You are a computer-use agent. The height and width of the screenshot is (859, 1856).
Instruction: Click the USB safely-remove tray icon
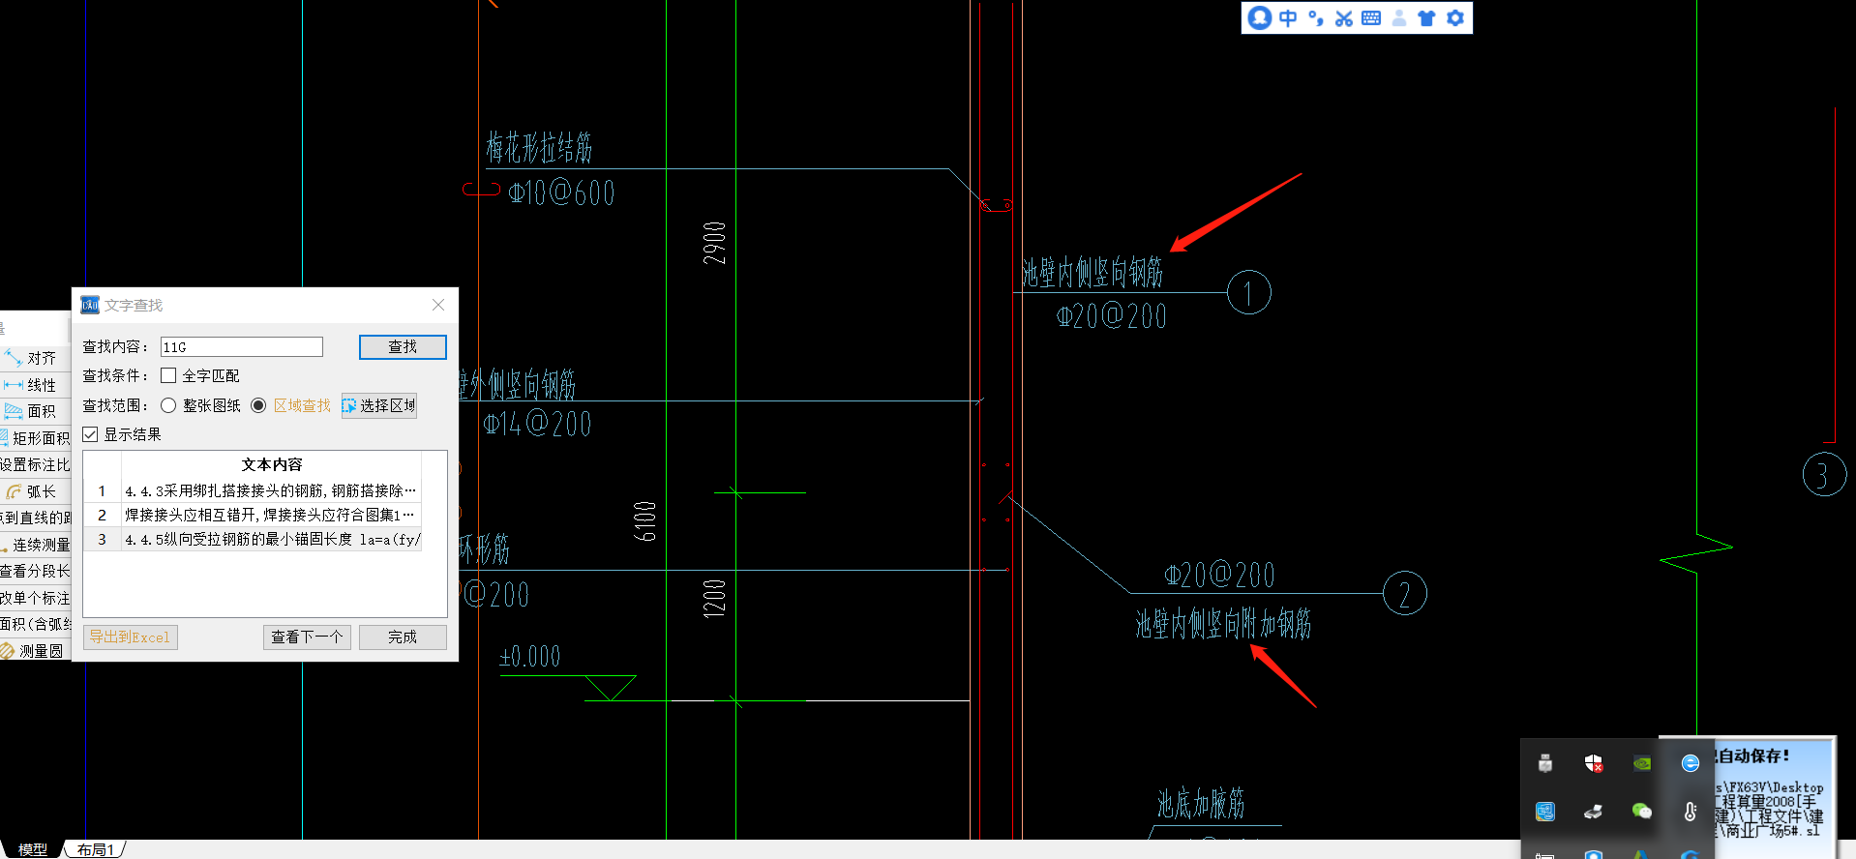(x=1545, y=763)
